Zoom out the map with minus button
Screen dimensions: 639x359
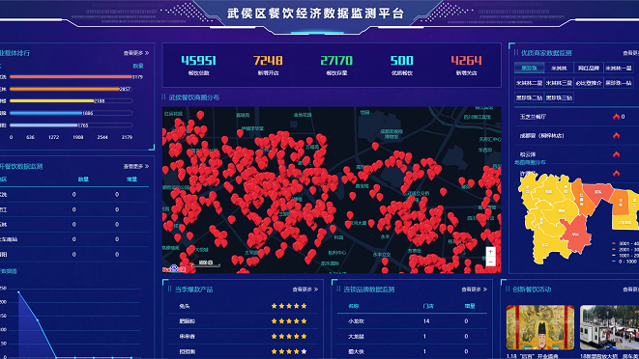[x=491, y=262]
